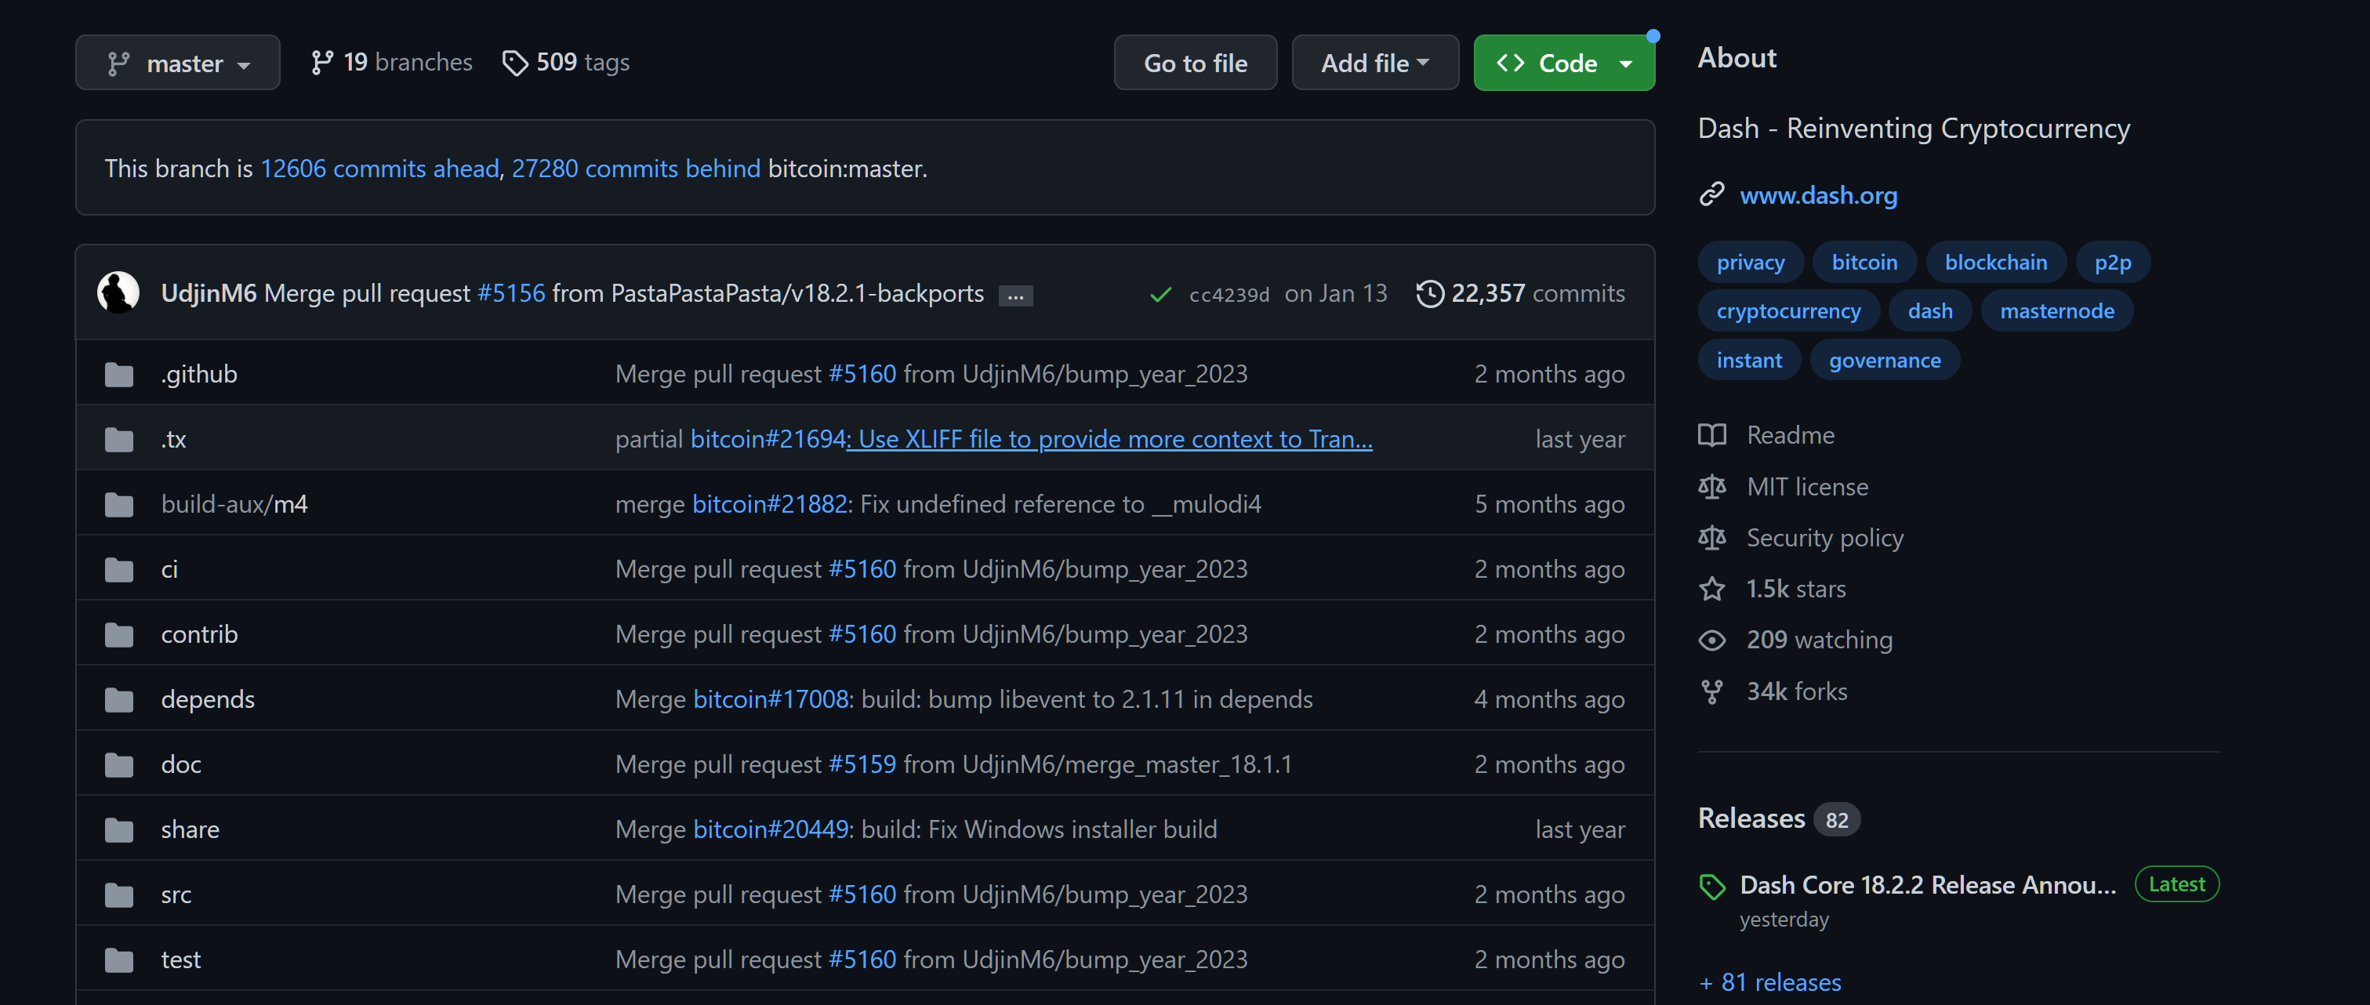Open the src folder

click(176, 894)
